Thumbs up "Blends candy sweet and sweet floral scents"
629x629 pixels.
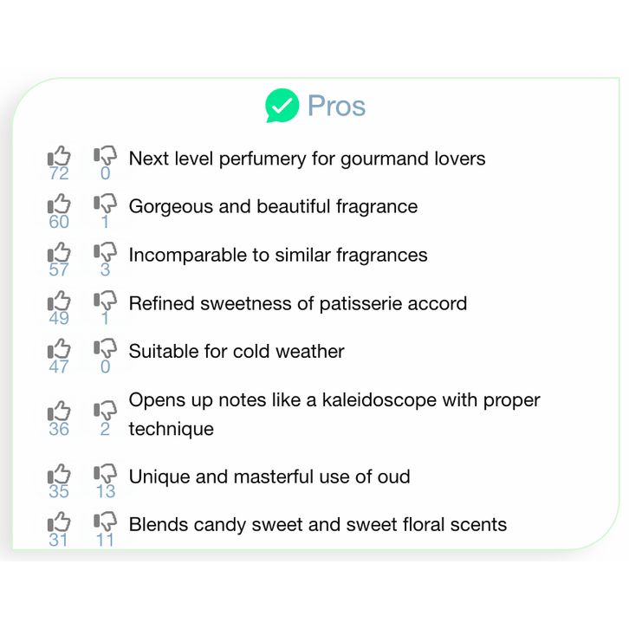[x=59, y=522]
